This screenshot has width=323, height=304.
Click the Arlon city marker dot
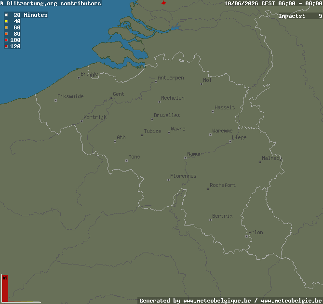246,236
